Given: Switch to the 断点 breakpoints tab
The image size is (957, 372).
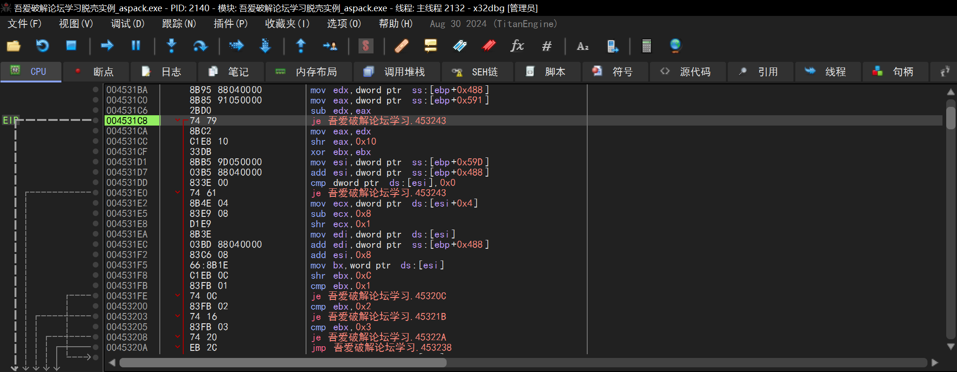Looking at the screenshot, I should (95, 72).
